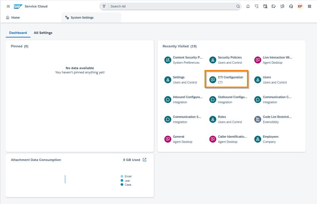Click the user legend color dot
The height and width of the screenshot is (204, 317).
point(122,180)
